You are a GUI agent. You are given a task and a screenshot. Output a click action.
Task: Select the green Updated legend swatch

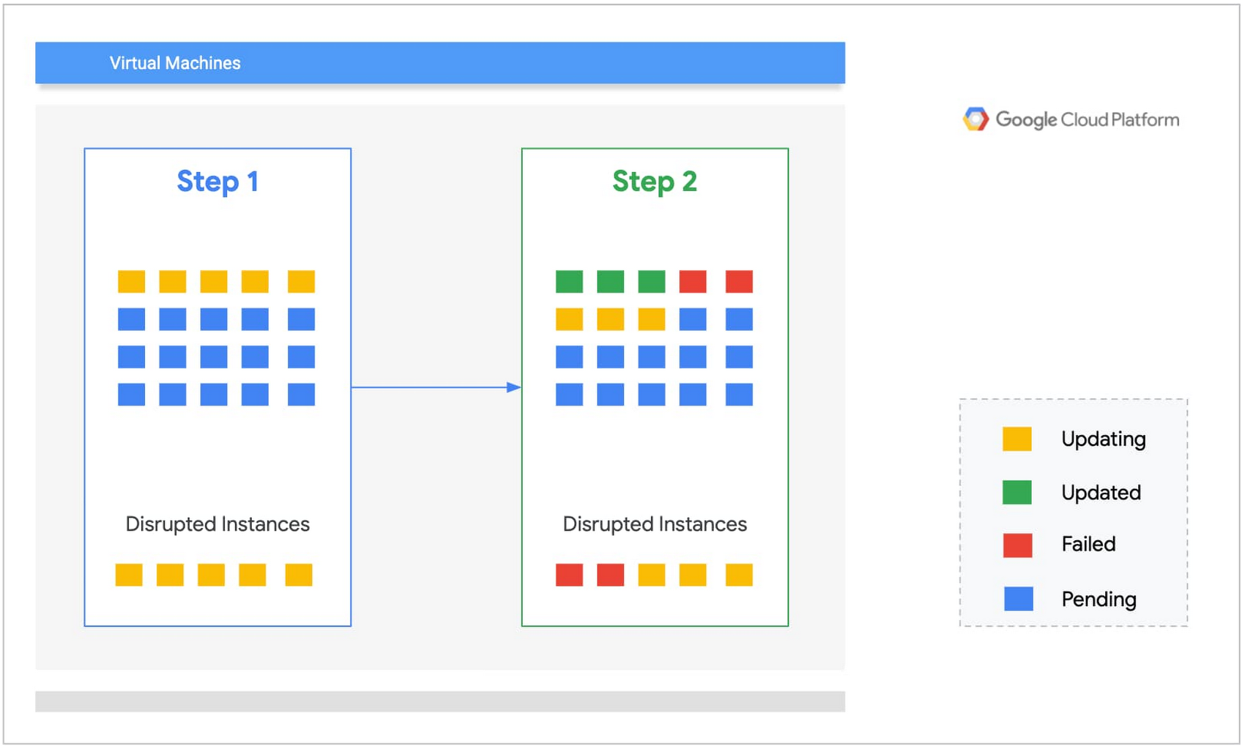1017,493
